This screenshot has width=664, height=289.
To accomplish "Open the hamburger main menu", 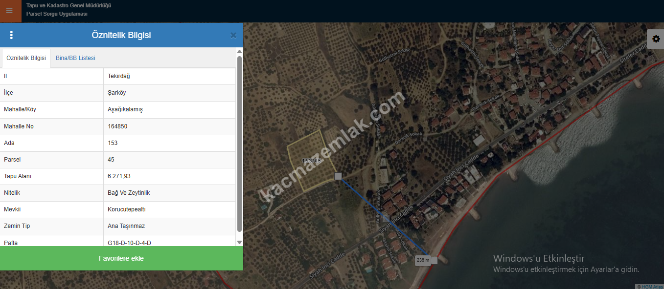I will [x=9, y=11].
